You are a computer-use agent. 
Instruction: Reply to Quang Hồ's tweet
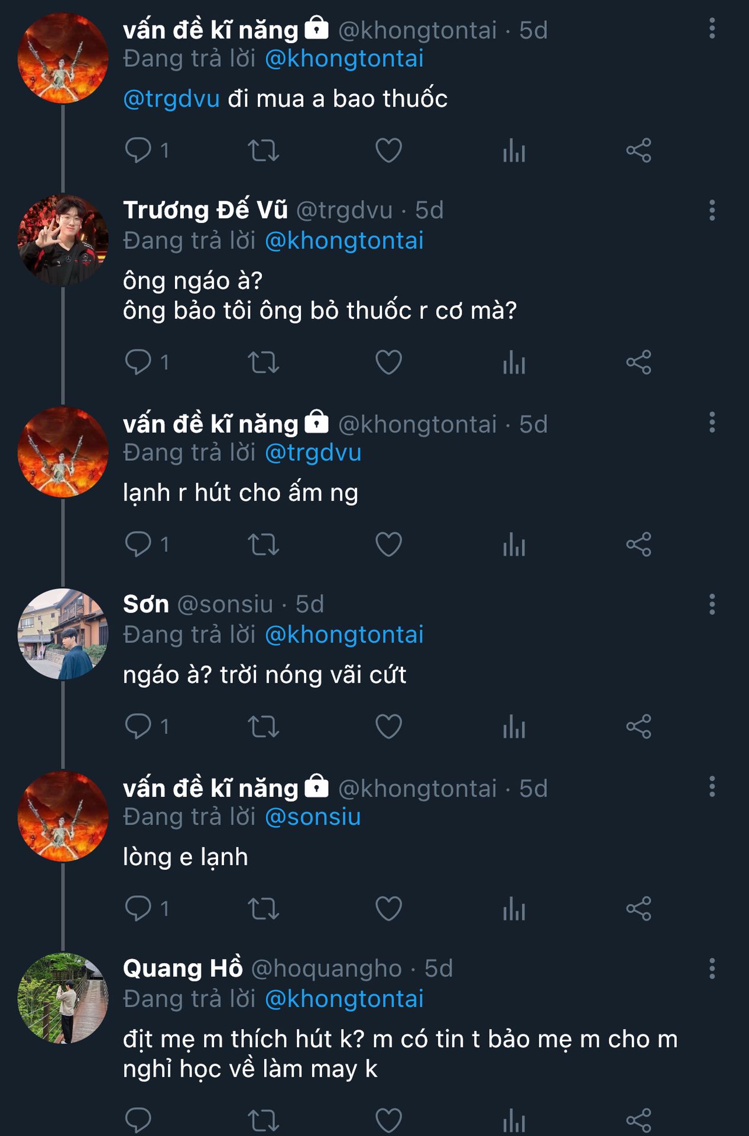click(138, 1120)
